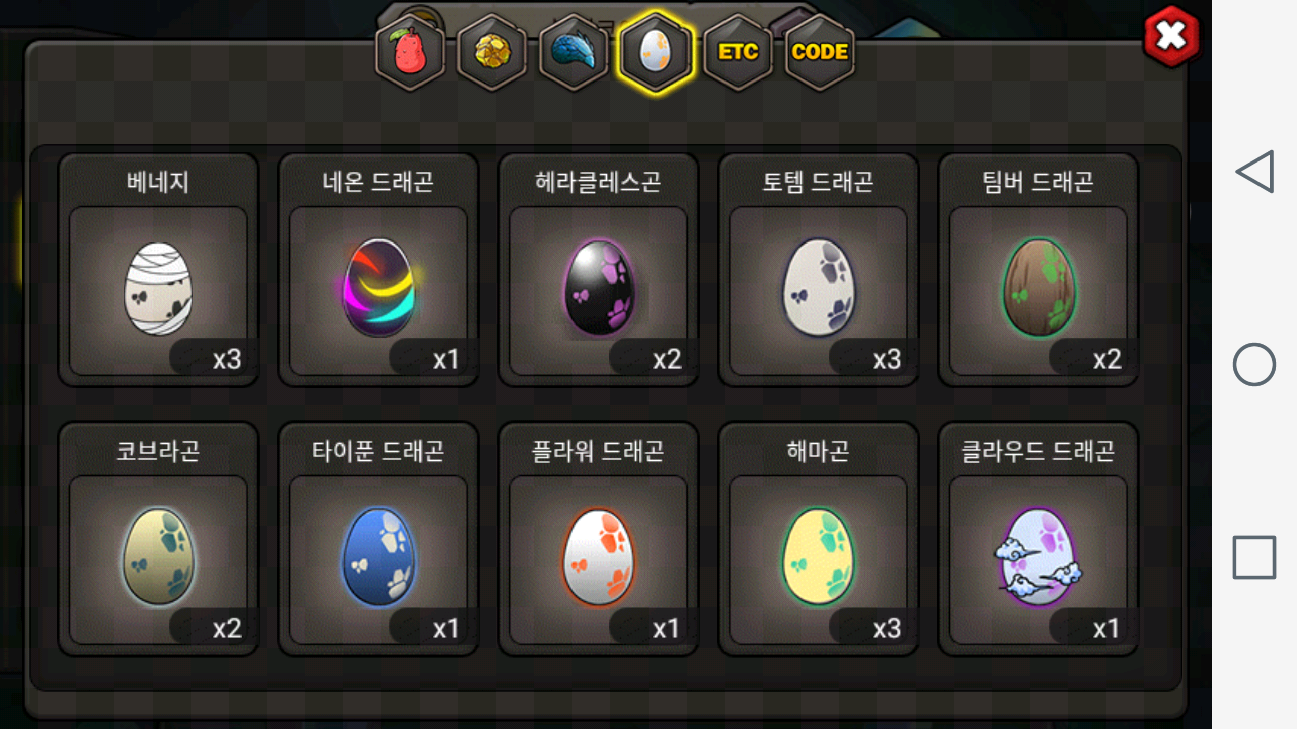Choose the brown 팀버 드래곤 egg
Screen dimensions: 1297x729
(1038, 270)
